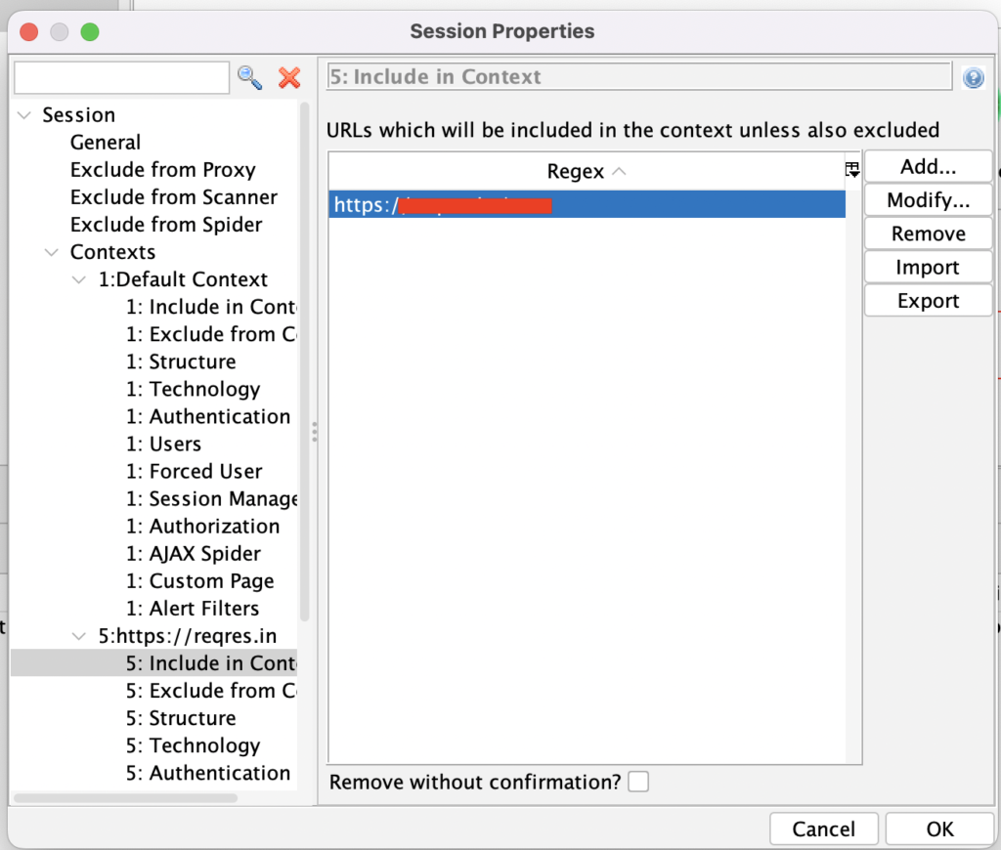Click the Add... button
The image size is (1001, 850).
(x=928, y=166)
